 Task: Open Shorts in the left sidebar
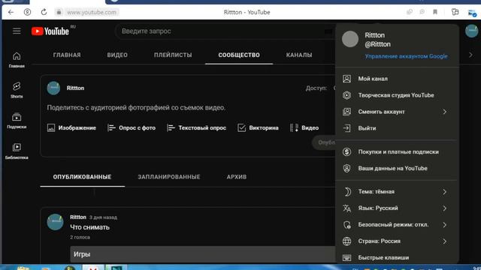click(x=17, y=90)
